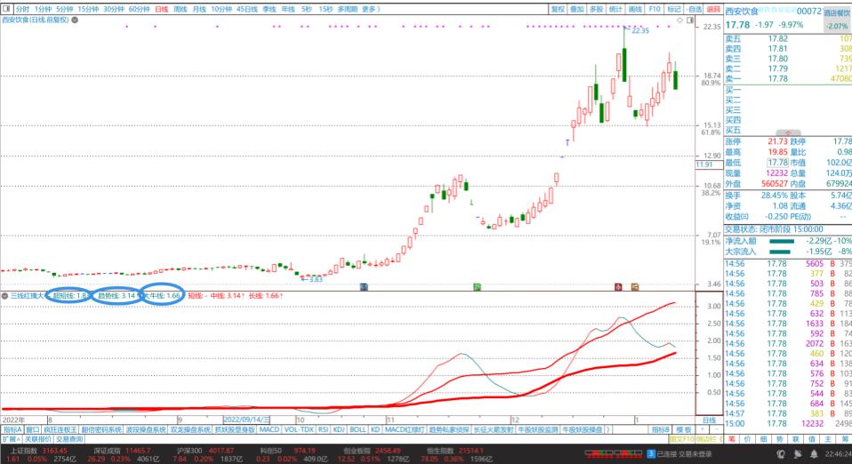
Task: Click the round icon before 三线红 indicator name
Action: [4, 296]
